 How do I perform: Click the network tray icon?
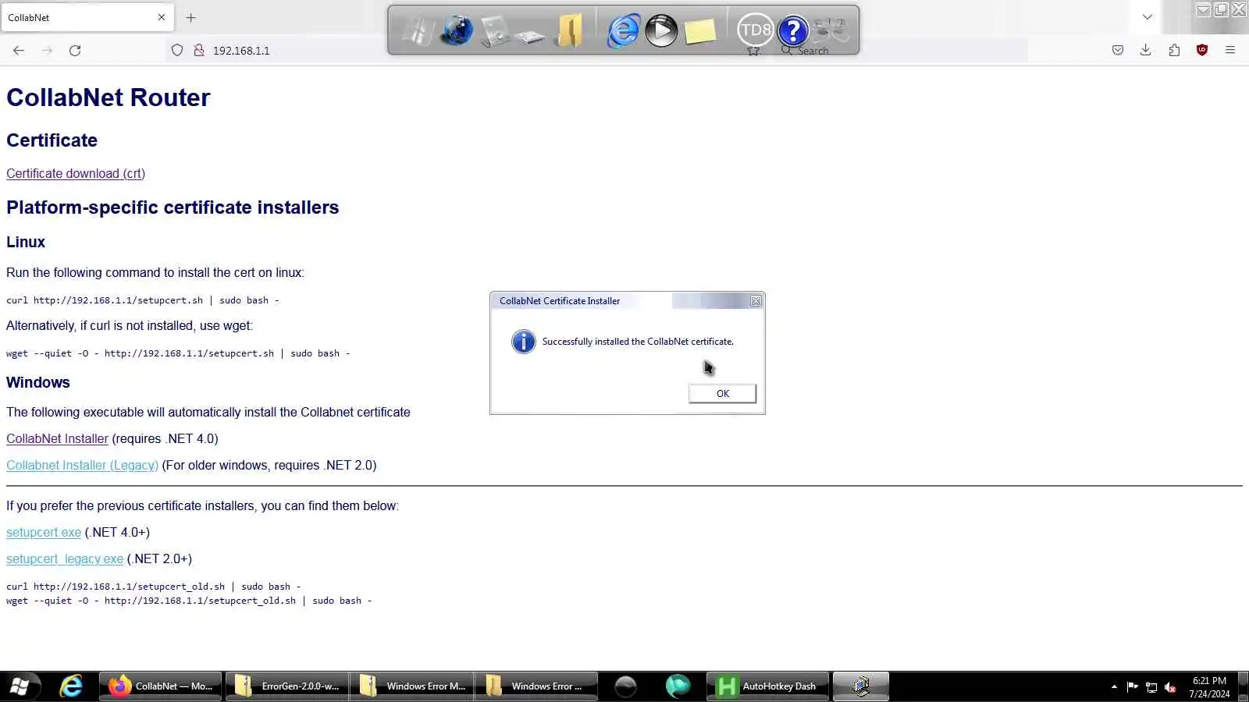click(1151, 686)
